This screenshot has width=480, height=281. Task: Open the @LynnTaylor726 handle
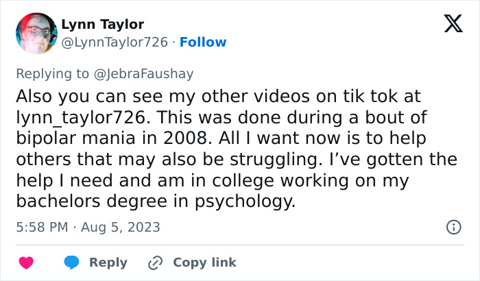115,42
